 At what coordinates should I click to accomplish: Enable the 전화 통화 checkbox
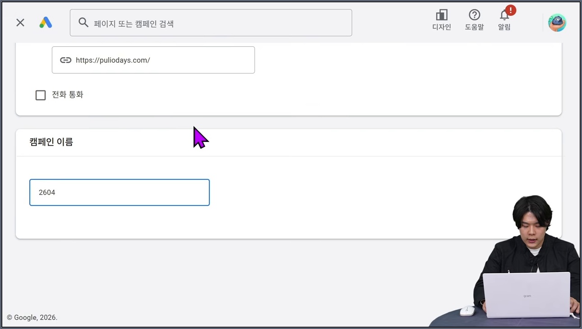pos(41,95)
